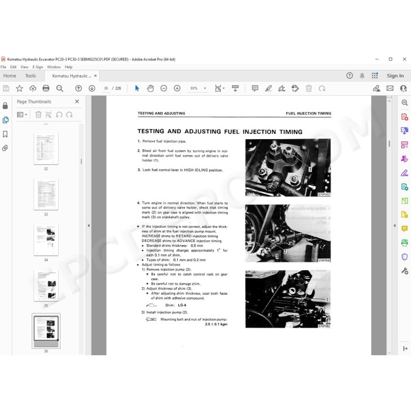The width and height of the screenshot is (411, 411).
Task: Click the toolbar trash delete icon
Action: (x=309, y=88)
